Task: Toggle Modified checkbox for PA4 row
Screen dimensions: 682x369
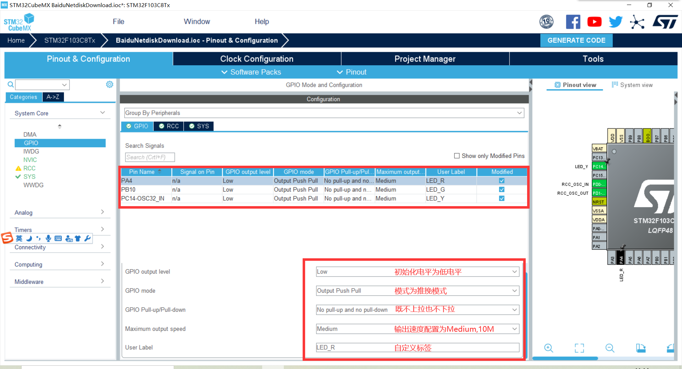Action: [x=502, y=181]
